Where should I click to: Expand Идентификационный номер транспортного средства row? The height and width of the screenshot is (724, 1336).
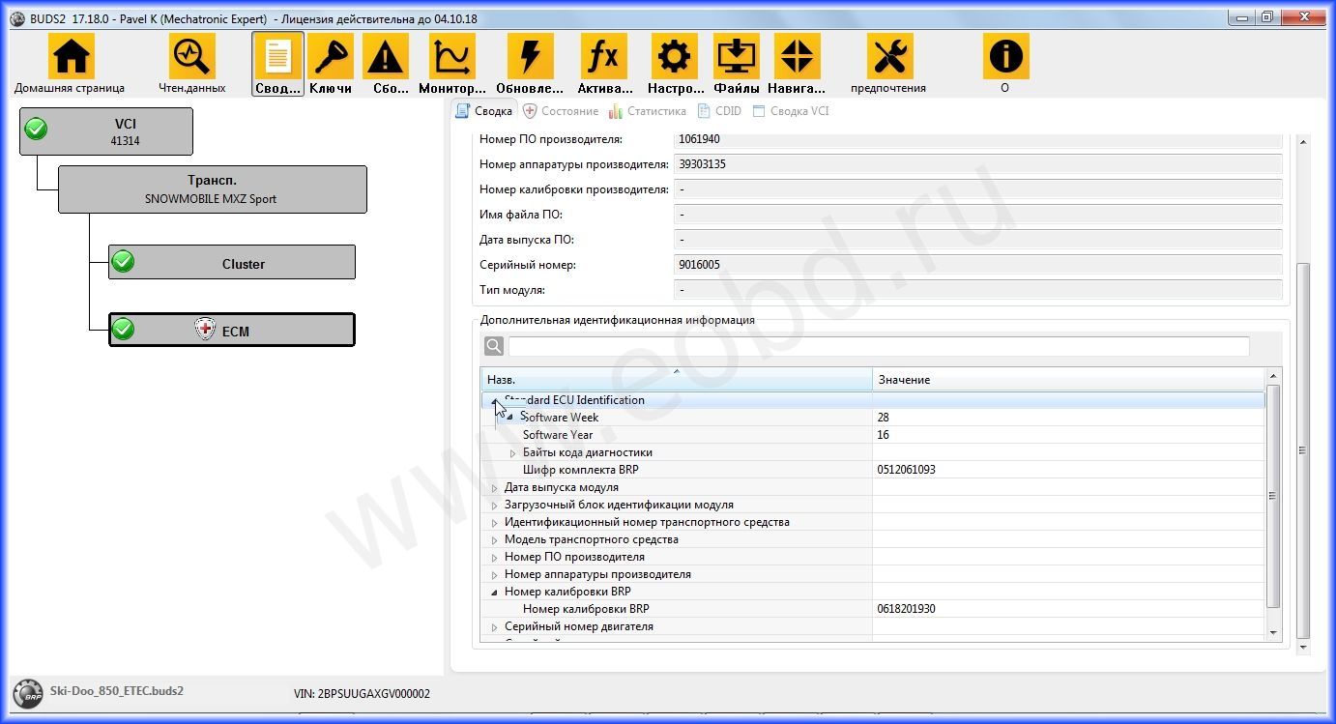[x=495, y=522]
